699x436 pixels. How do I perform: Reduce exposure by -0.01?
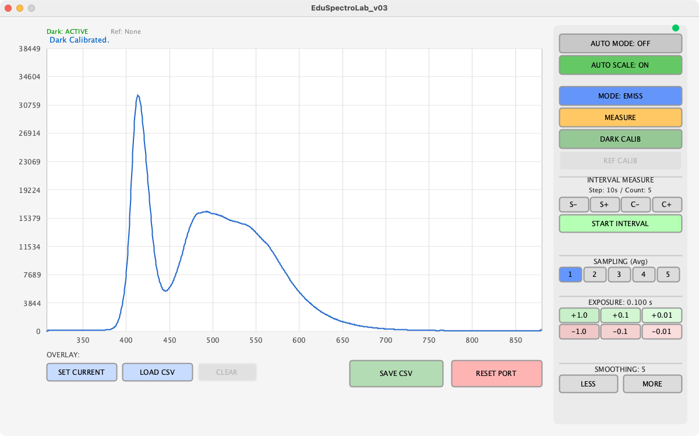[661, 332]
